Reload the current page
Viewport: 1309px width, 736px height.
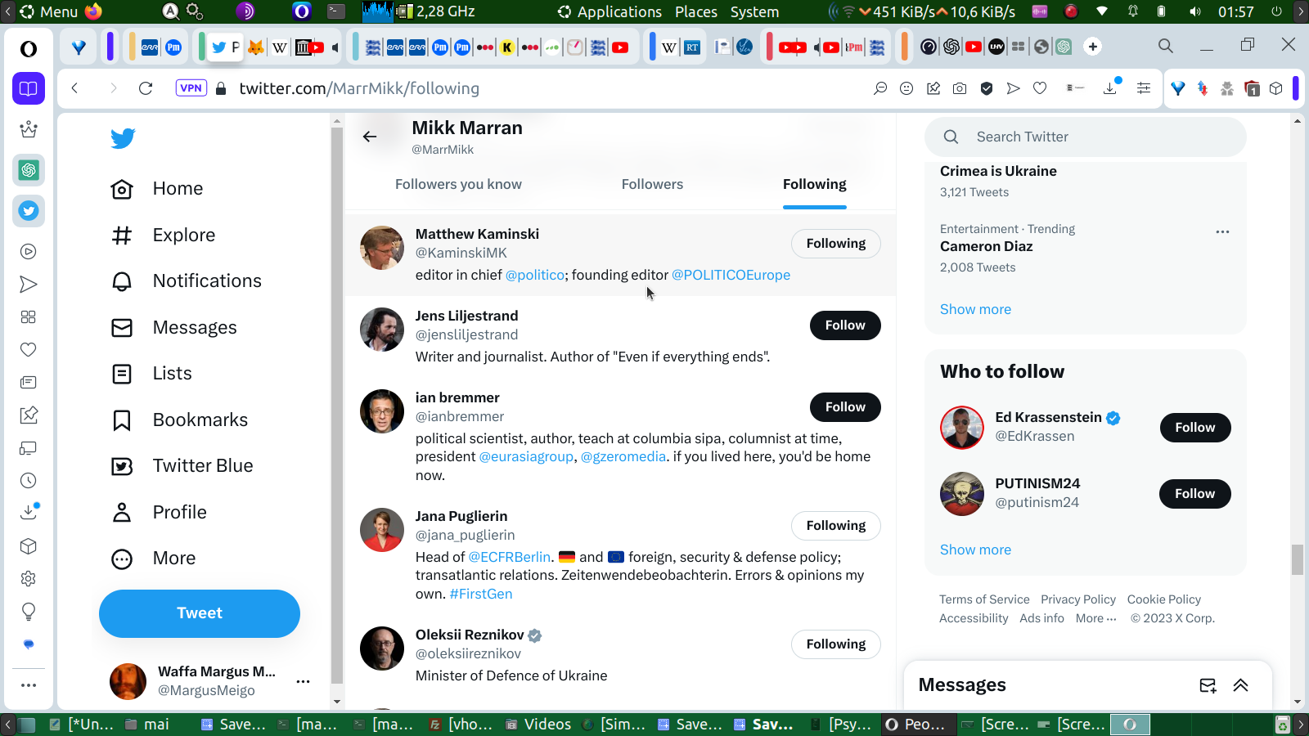click(x=146, y=88)
